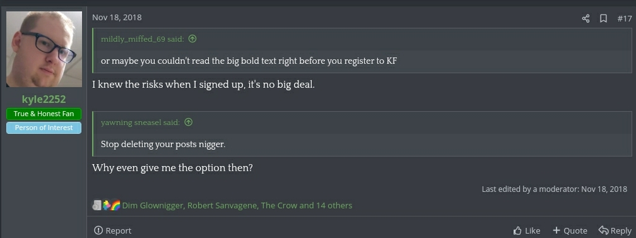The width and height of the screenshot is (636, 238).
Task: Click the True & Honest Fan badge
Action: [44, 114]
